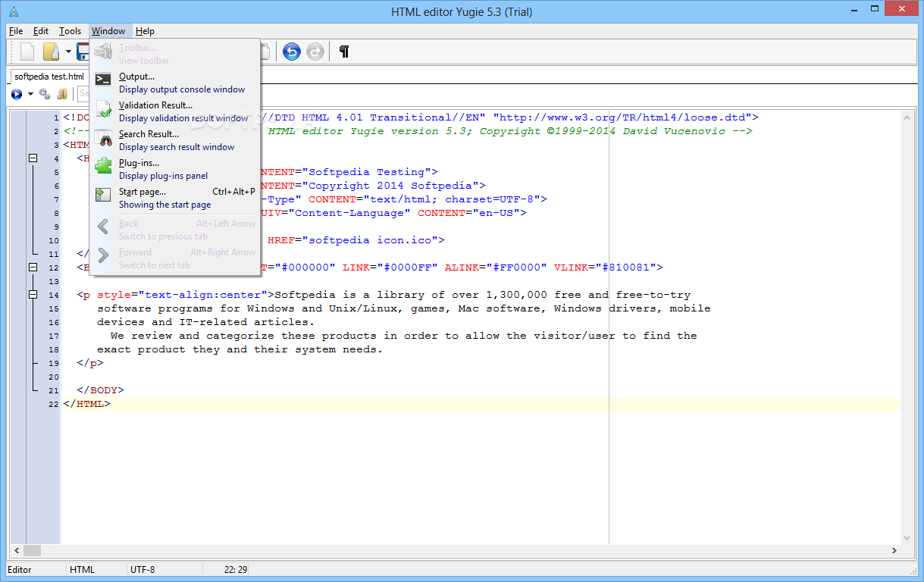
Task: Open the Tools menu
Action: click(x=70, y=31)
